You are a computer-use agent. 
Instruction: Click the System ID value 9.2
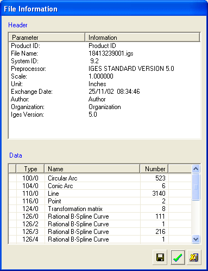(x=94, y=61)
